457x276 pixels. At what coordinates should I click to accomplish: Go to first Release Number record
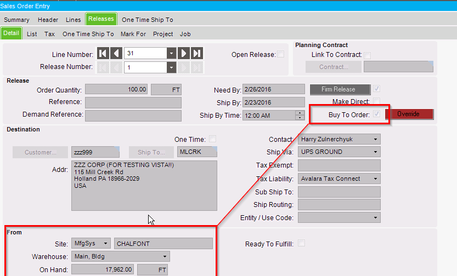click(103, 67)
